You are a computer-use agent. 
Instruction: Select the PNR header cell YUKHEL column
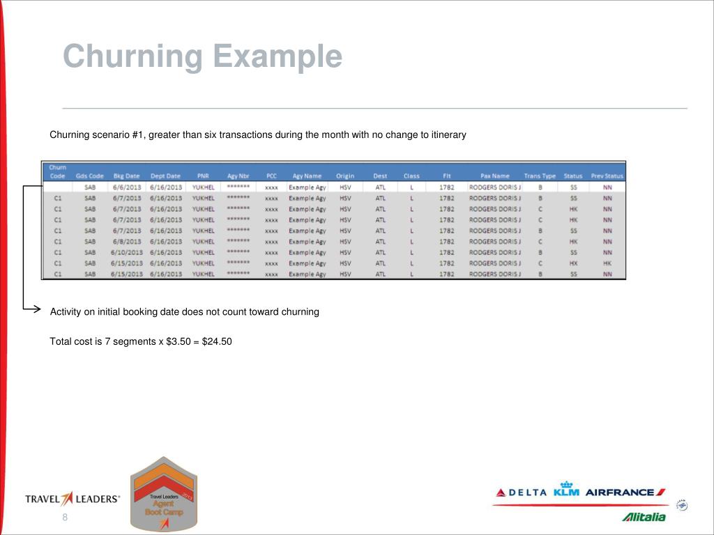point(202,176)
